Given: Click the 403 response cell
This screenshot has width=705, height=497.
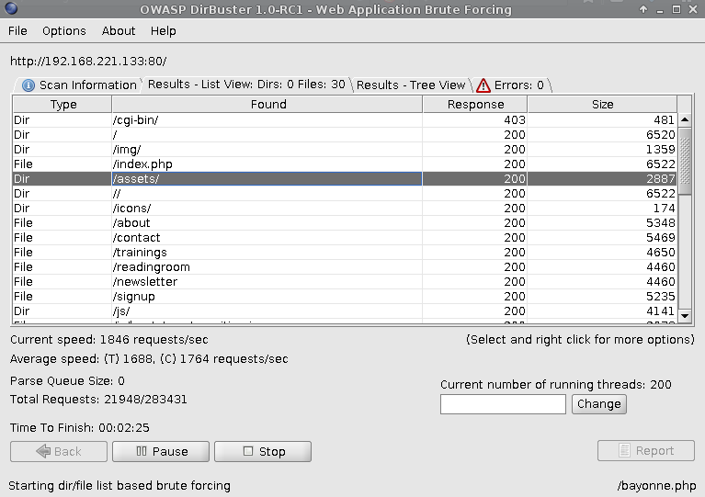Looking at the screenshot, I should (x=475, y=120).
